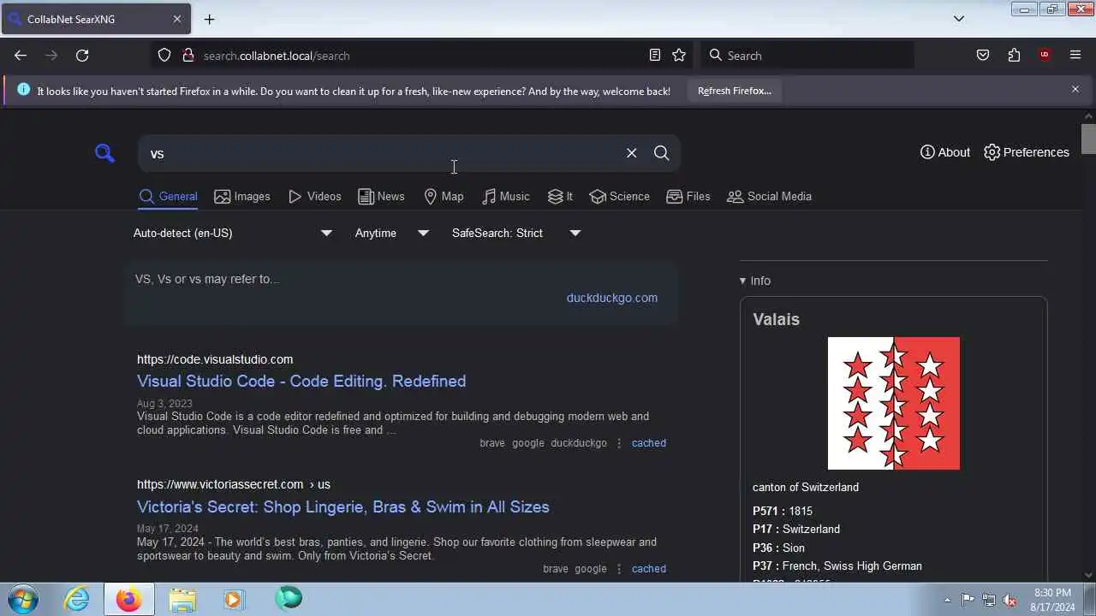Switch to Science category tab
1096x616 pixels.
tap(619, 196)
